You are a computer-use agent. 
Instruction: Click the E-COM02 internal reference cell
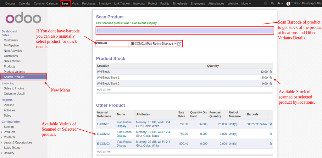[106, 134]
